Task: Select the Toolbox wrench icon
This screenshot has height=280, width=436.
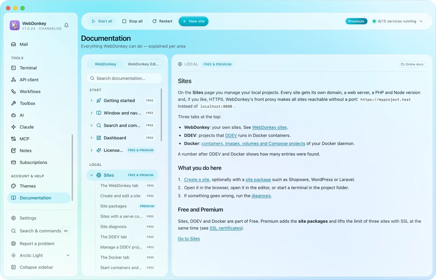Action: click(x=13, y=103)
